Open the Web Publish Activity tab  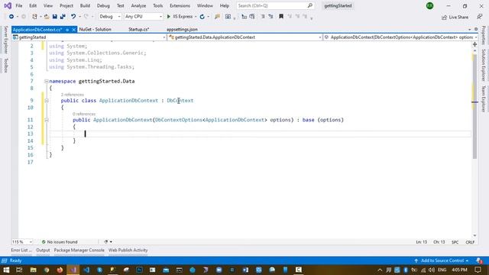coord(128,250)
